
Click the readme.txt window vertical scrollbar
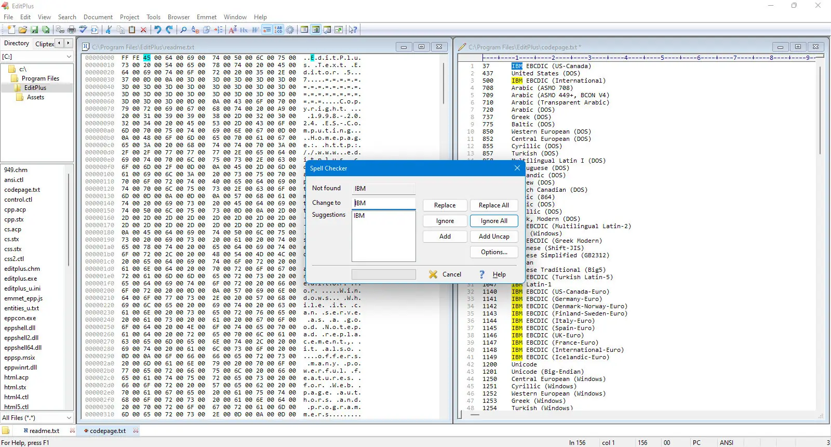point(444,83)
